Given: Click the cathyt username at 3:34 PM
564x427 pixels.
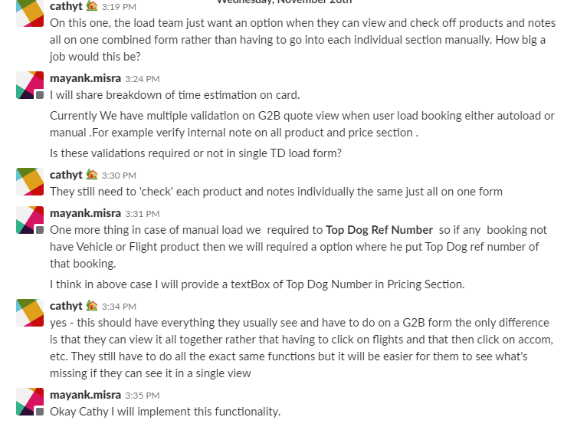Looking at the screenshot, I should point(66,306).
